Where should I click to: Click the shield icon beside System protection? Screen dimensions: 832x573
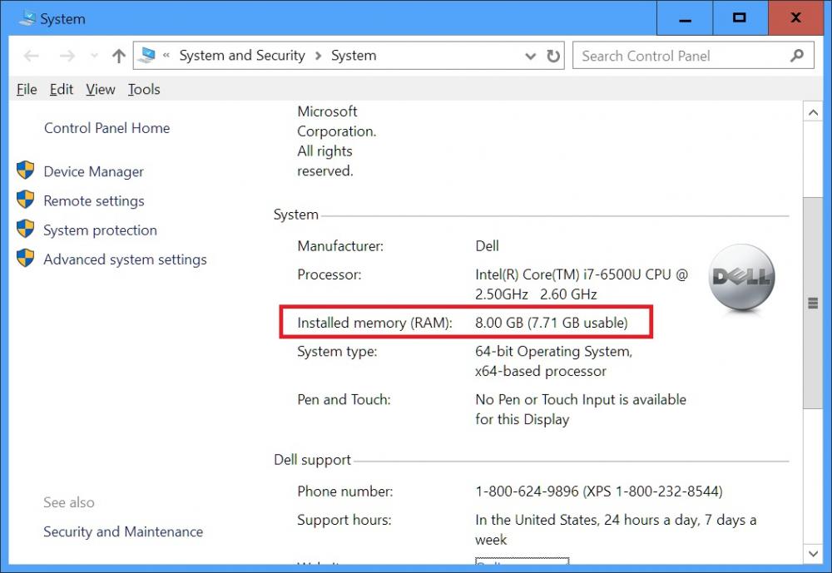click(26, 229)
